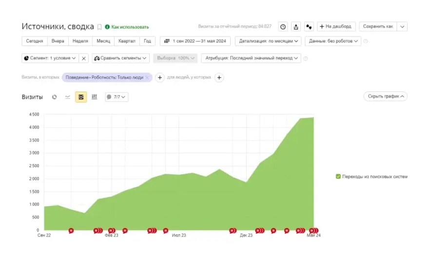Open report history clock icon
This screenshot has height=259, width=429.
[x=283, y=27]
